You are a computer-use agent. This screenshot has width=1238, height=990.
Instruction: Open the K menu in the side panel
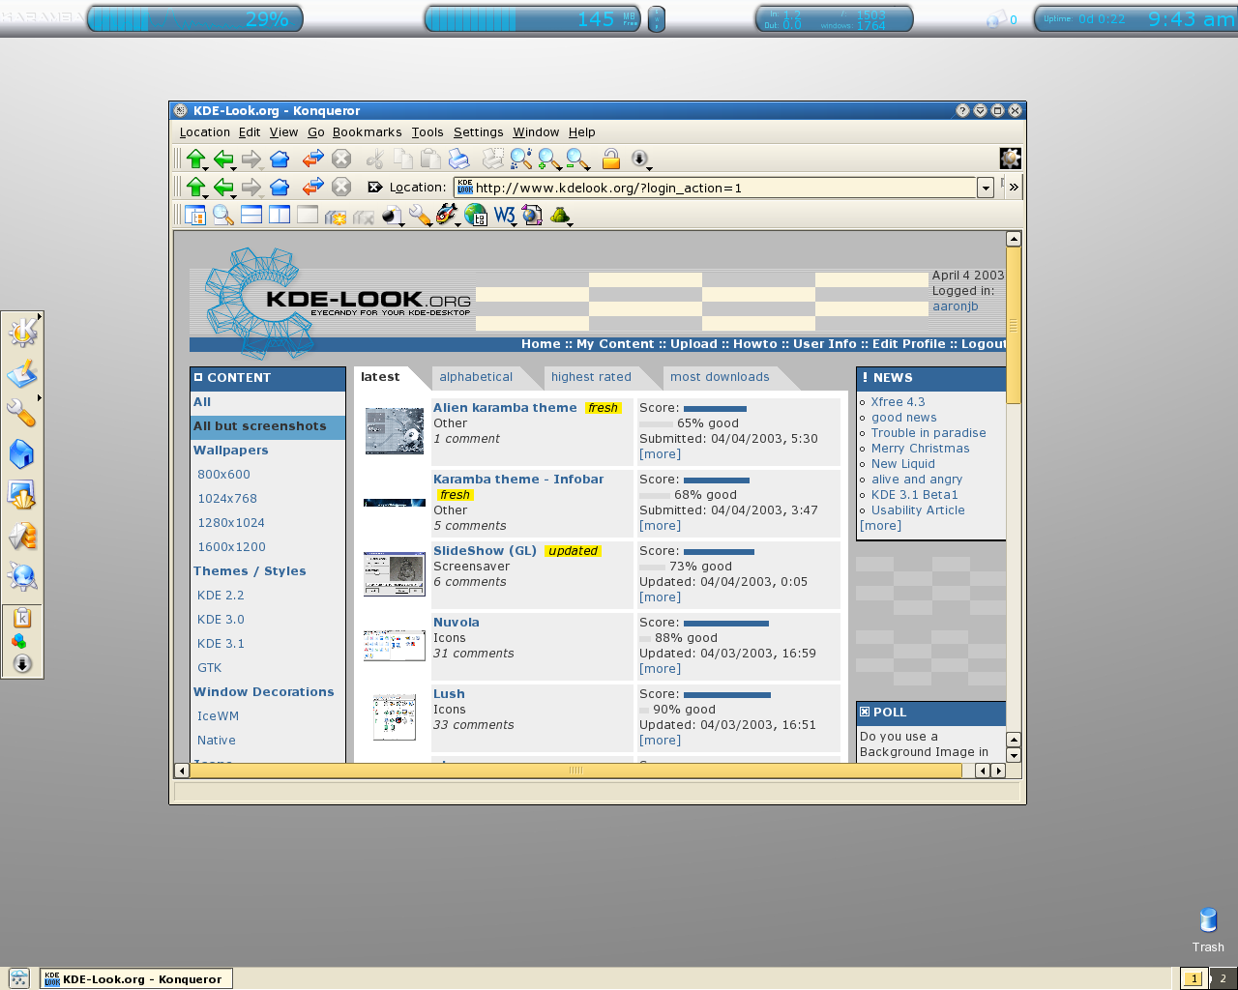tap(22, 333)
